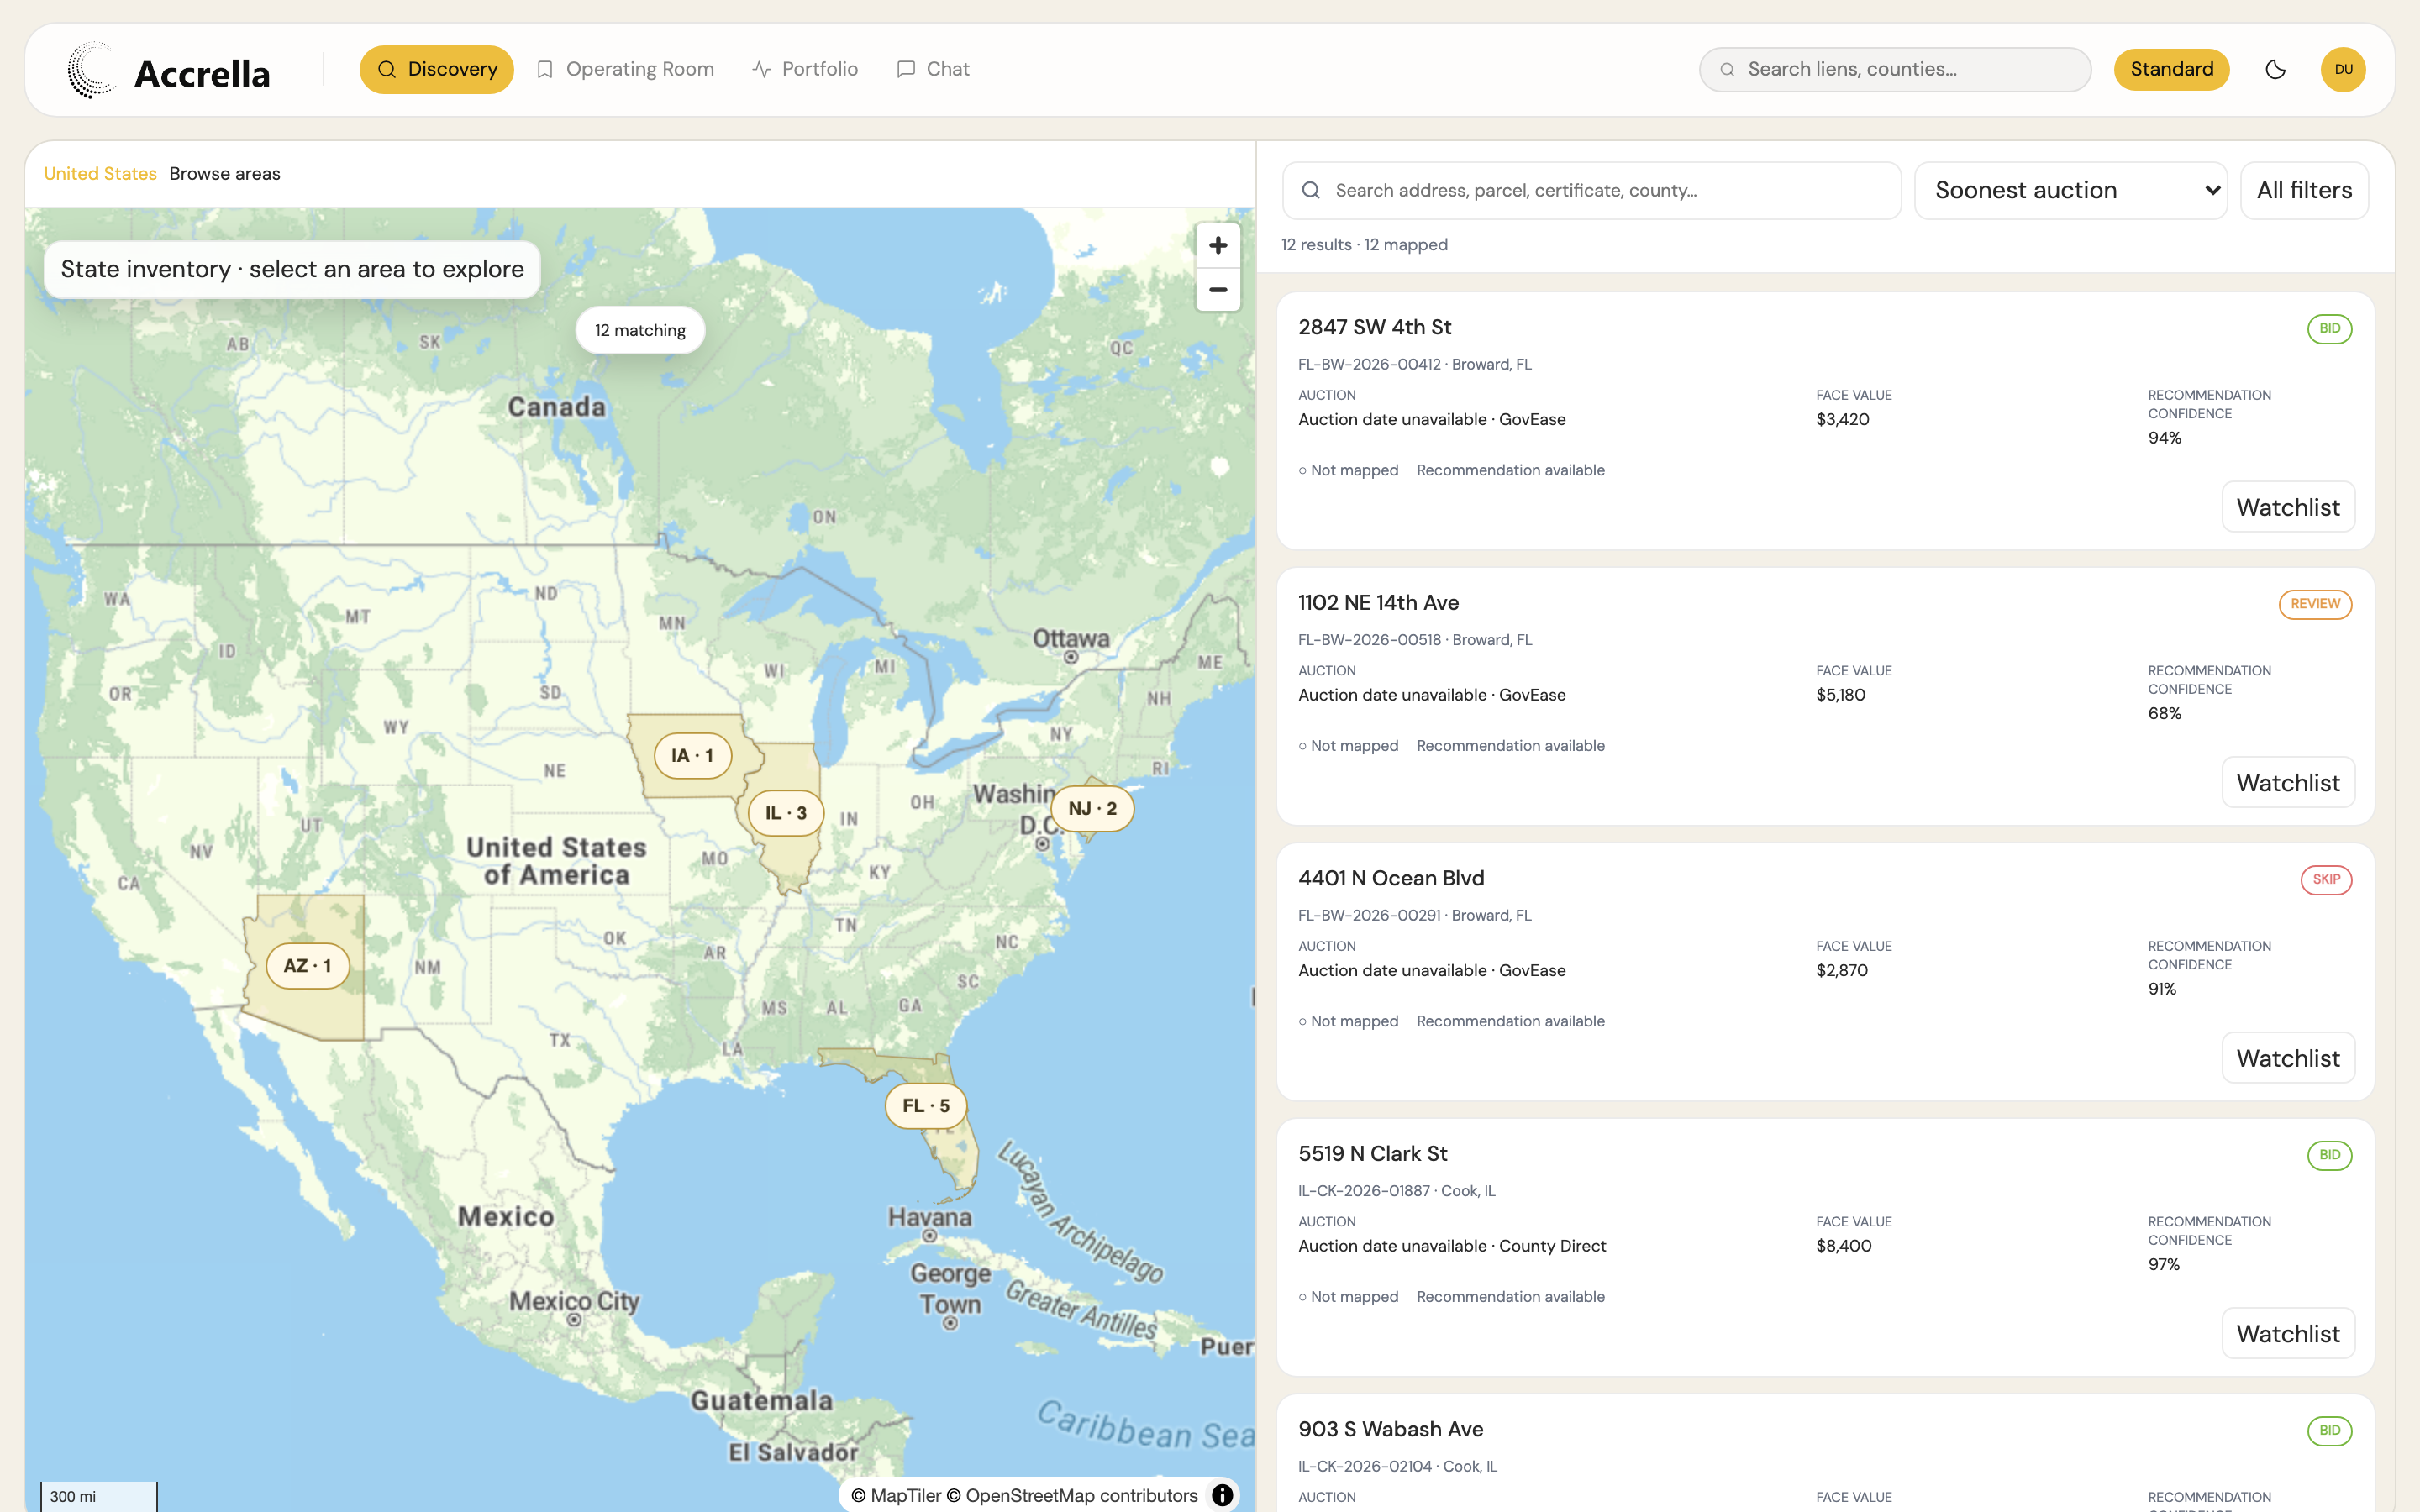Add 5519 N Clark St to Watchlist
The image size is (2420, 1512).
pyautogui.click(x=2288, y=1334)
